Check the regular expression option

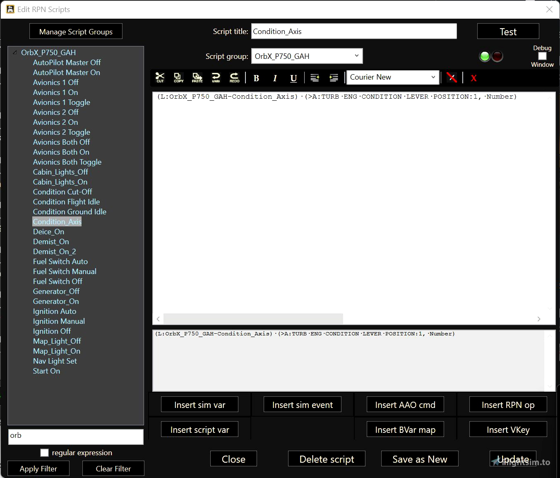click(44, 453)
